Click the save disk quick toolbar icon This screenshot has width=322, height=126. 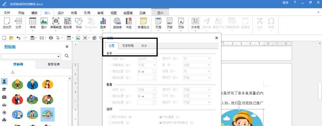pyautogui.click(x=32, y=38)
